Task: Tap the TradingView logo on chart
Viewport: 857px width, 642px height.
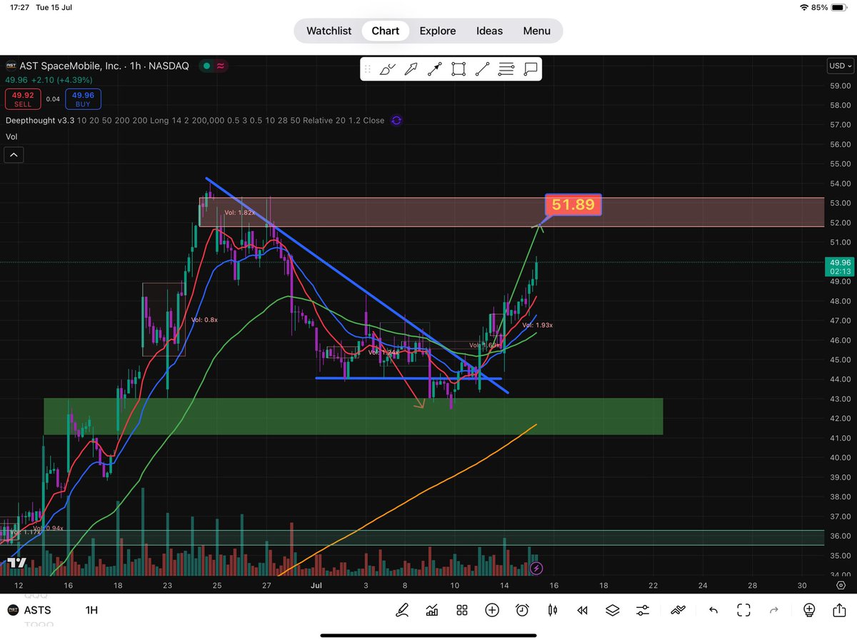Action: pyautogui.click(x=17, y=563)
